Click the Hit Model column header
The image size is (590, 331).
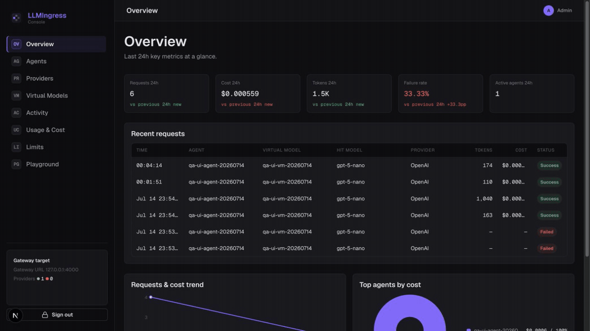pos(349,150)
